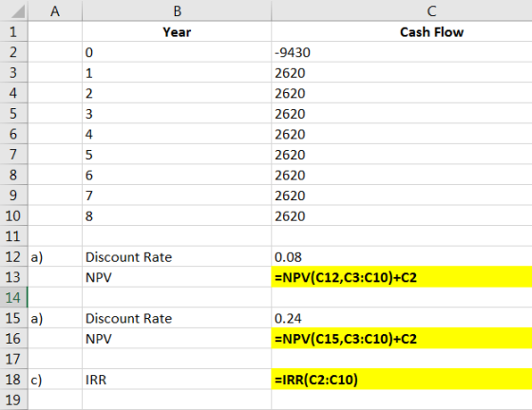Select year 5 cell in B7
The height and width of the screenshot is (410, 532).
click(x=177, y=155)
